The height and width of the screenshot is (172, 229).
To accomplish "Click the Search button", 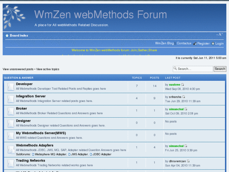I will 220,69.
